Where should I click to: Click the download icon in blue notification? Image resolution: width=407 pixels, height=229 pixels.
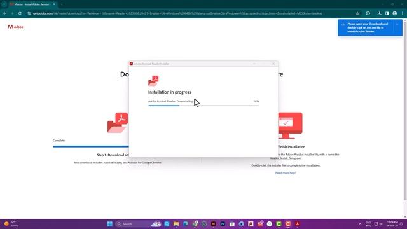click(x=343, y=24)
